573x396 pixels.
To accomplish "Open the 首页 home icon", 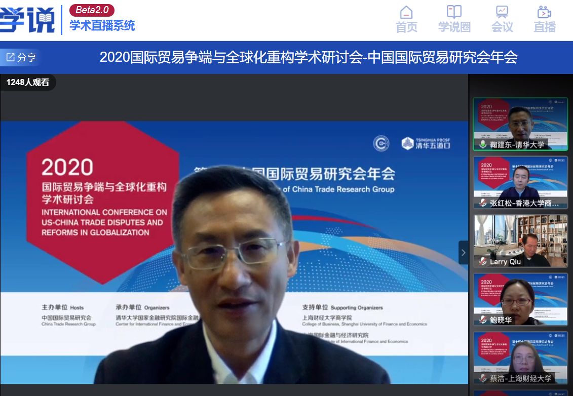I will (x=406, y=13).
